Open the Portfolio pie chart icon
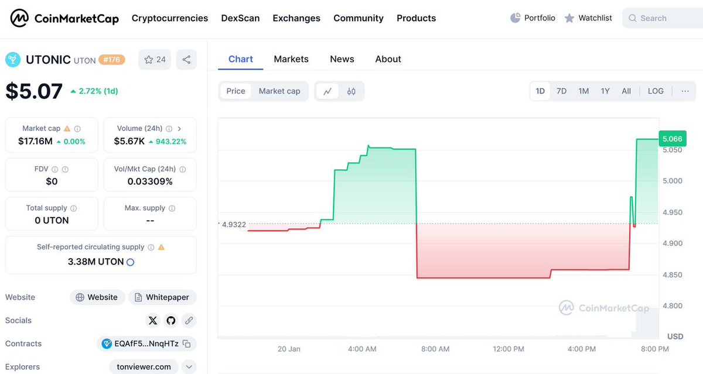This screenshot has width=703, height=374. [x=515, y=18]
